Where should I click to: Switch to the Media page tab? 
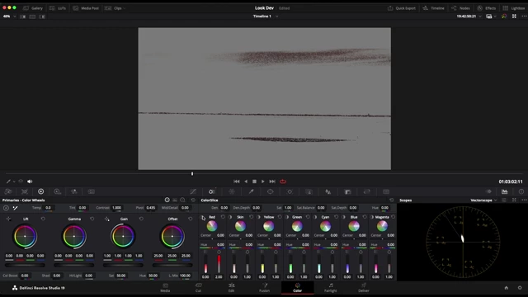[165, 288]
